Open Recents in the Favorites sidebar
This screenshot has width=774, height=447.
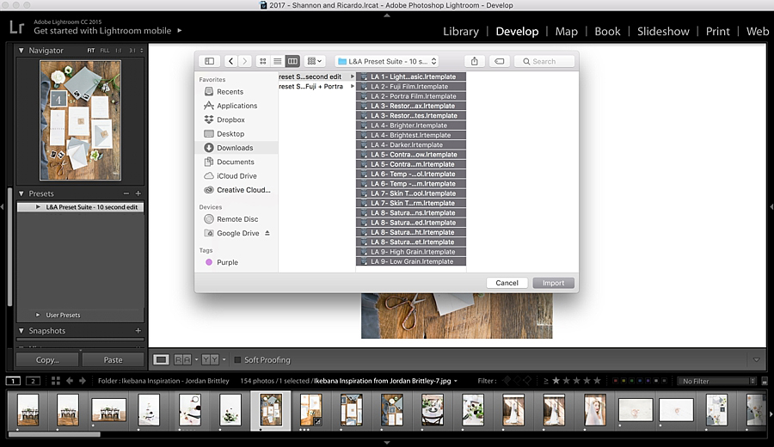tap(230, 92)
